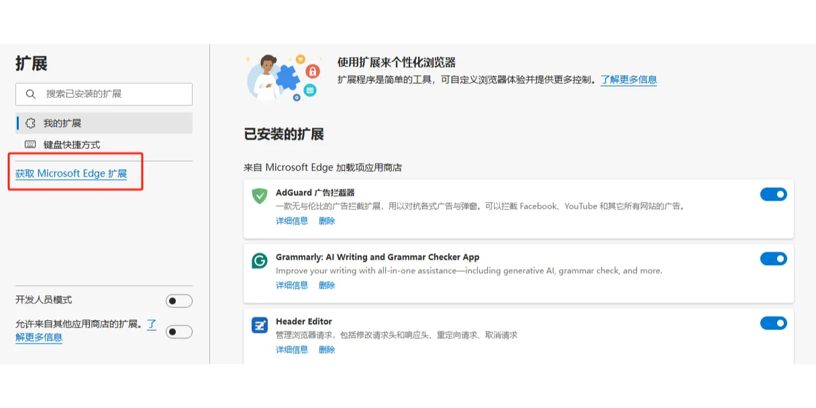Open 详细信息 for AdGuard 广告拦截器
Screen dimensions: 816x408
pyautogui.click(x=291, y=220)
